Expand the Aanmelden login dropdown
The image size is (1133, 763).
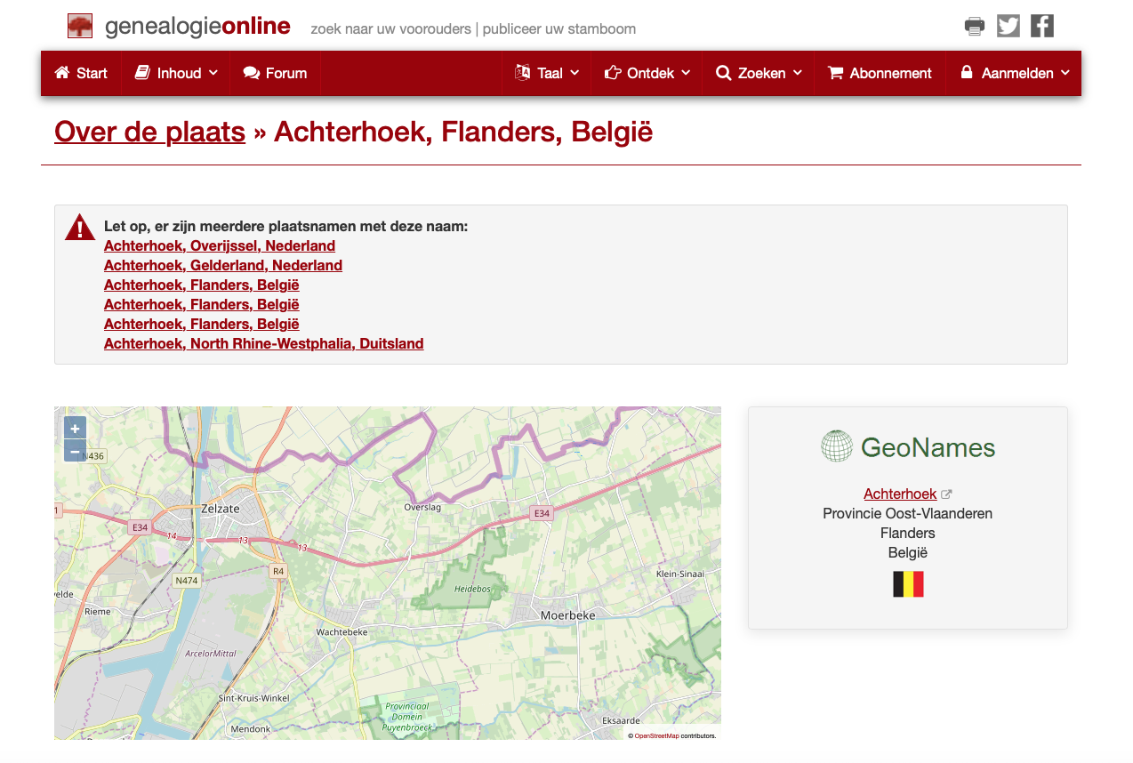pyautogui.click(x=1015, y=73)
